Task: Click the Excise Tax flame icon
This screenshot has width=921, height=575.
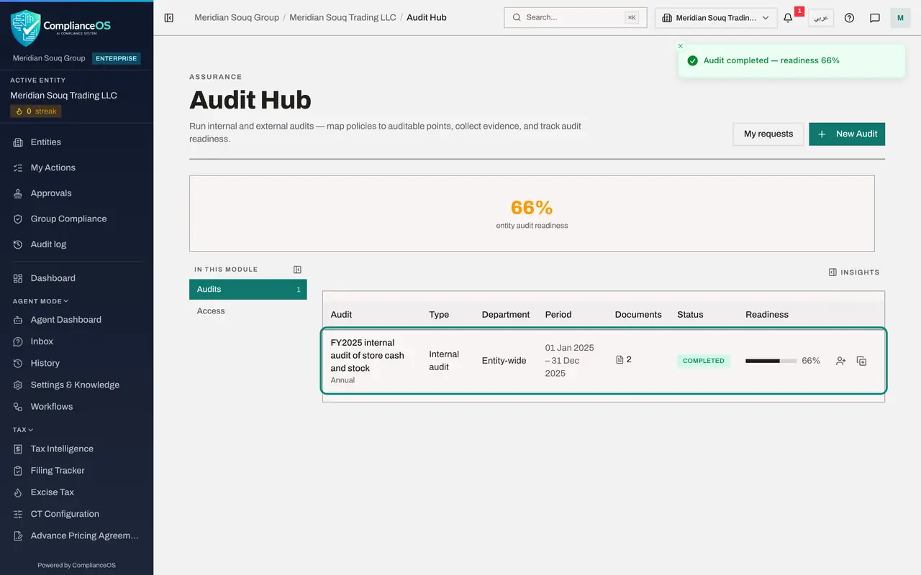Action: 18,492
